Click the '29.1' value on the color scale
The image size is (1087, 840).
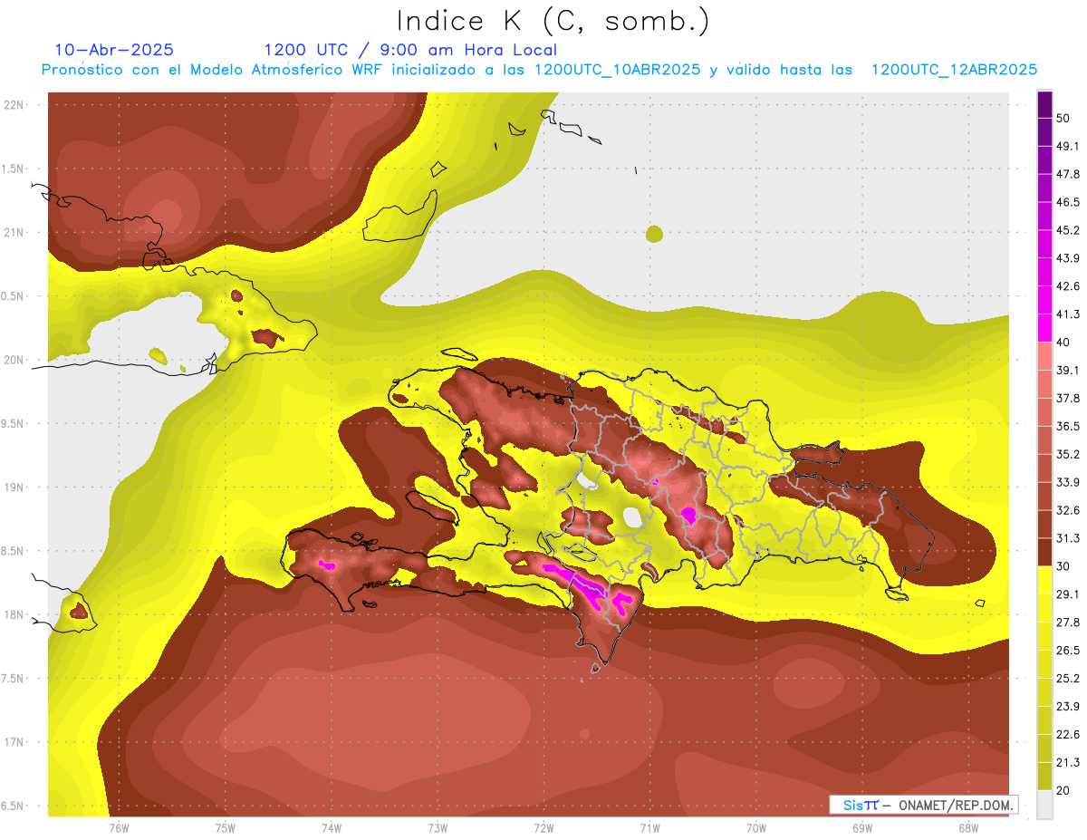pyautogui.click(x=1068, y=594)
